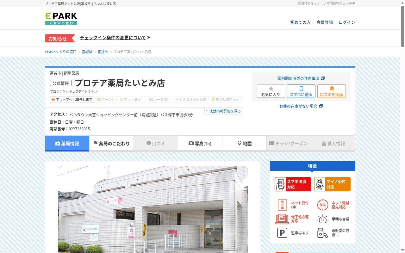Expand 店舗情報詳細を見る
405x253 pixels.
(x=223, y=111)
